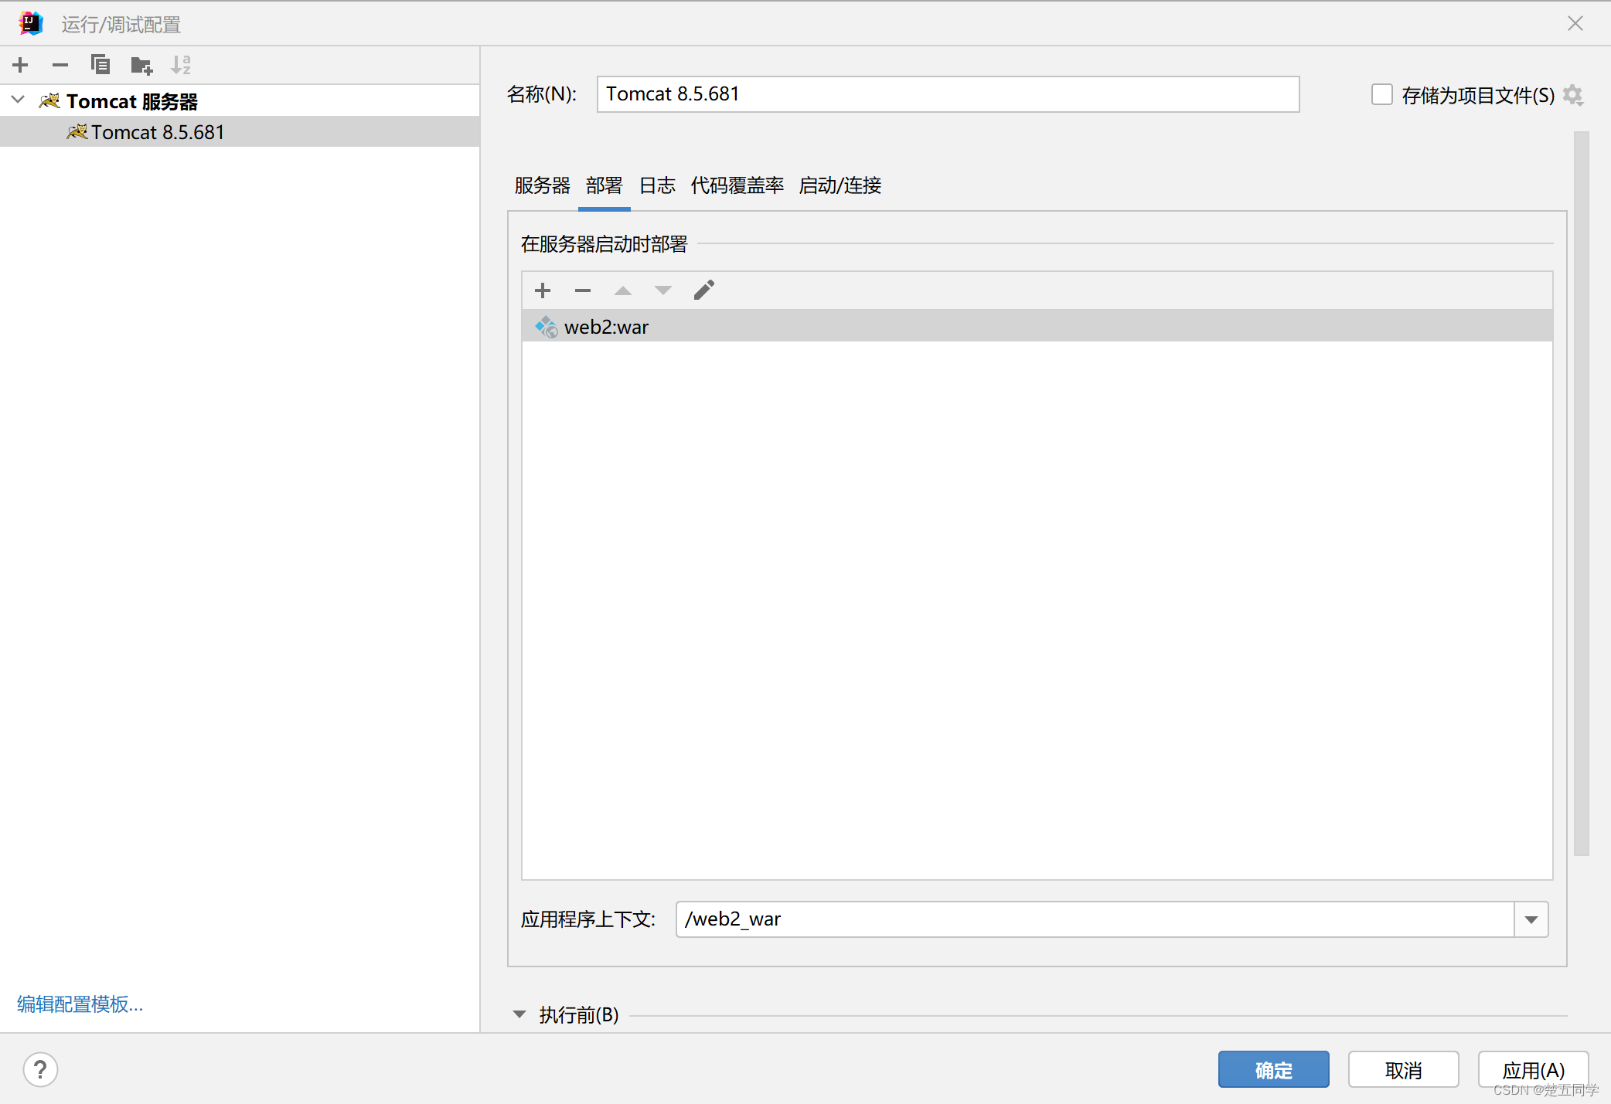The width and height of the screenshot is (1611, 1104).
Task: Focus the 名称(N) name input field
Action: [948, 94]
